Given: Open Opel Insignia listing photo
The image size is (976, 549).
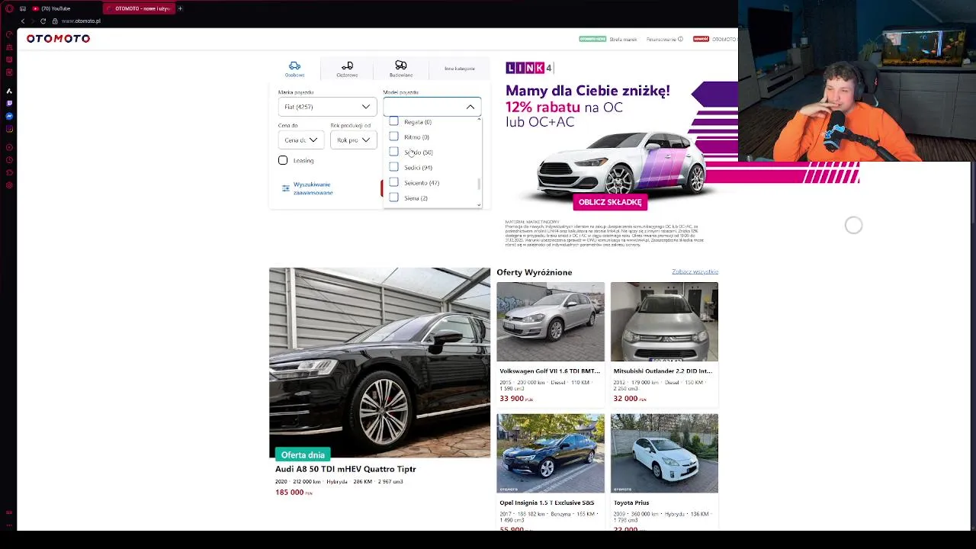Looking at the screenshot, I should point(551,454).
